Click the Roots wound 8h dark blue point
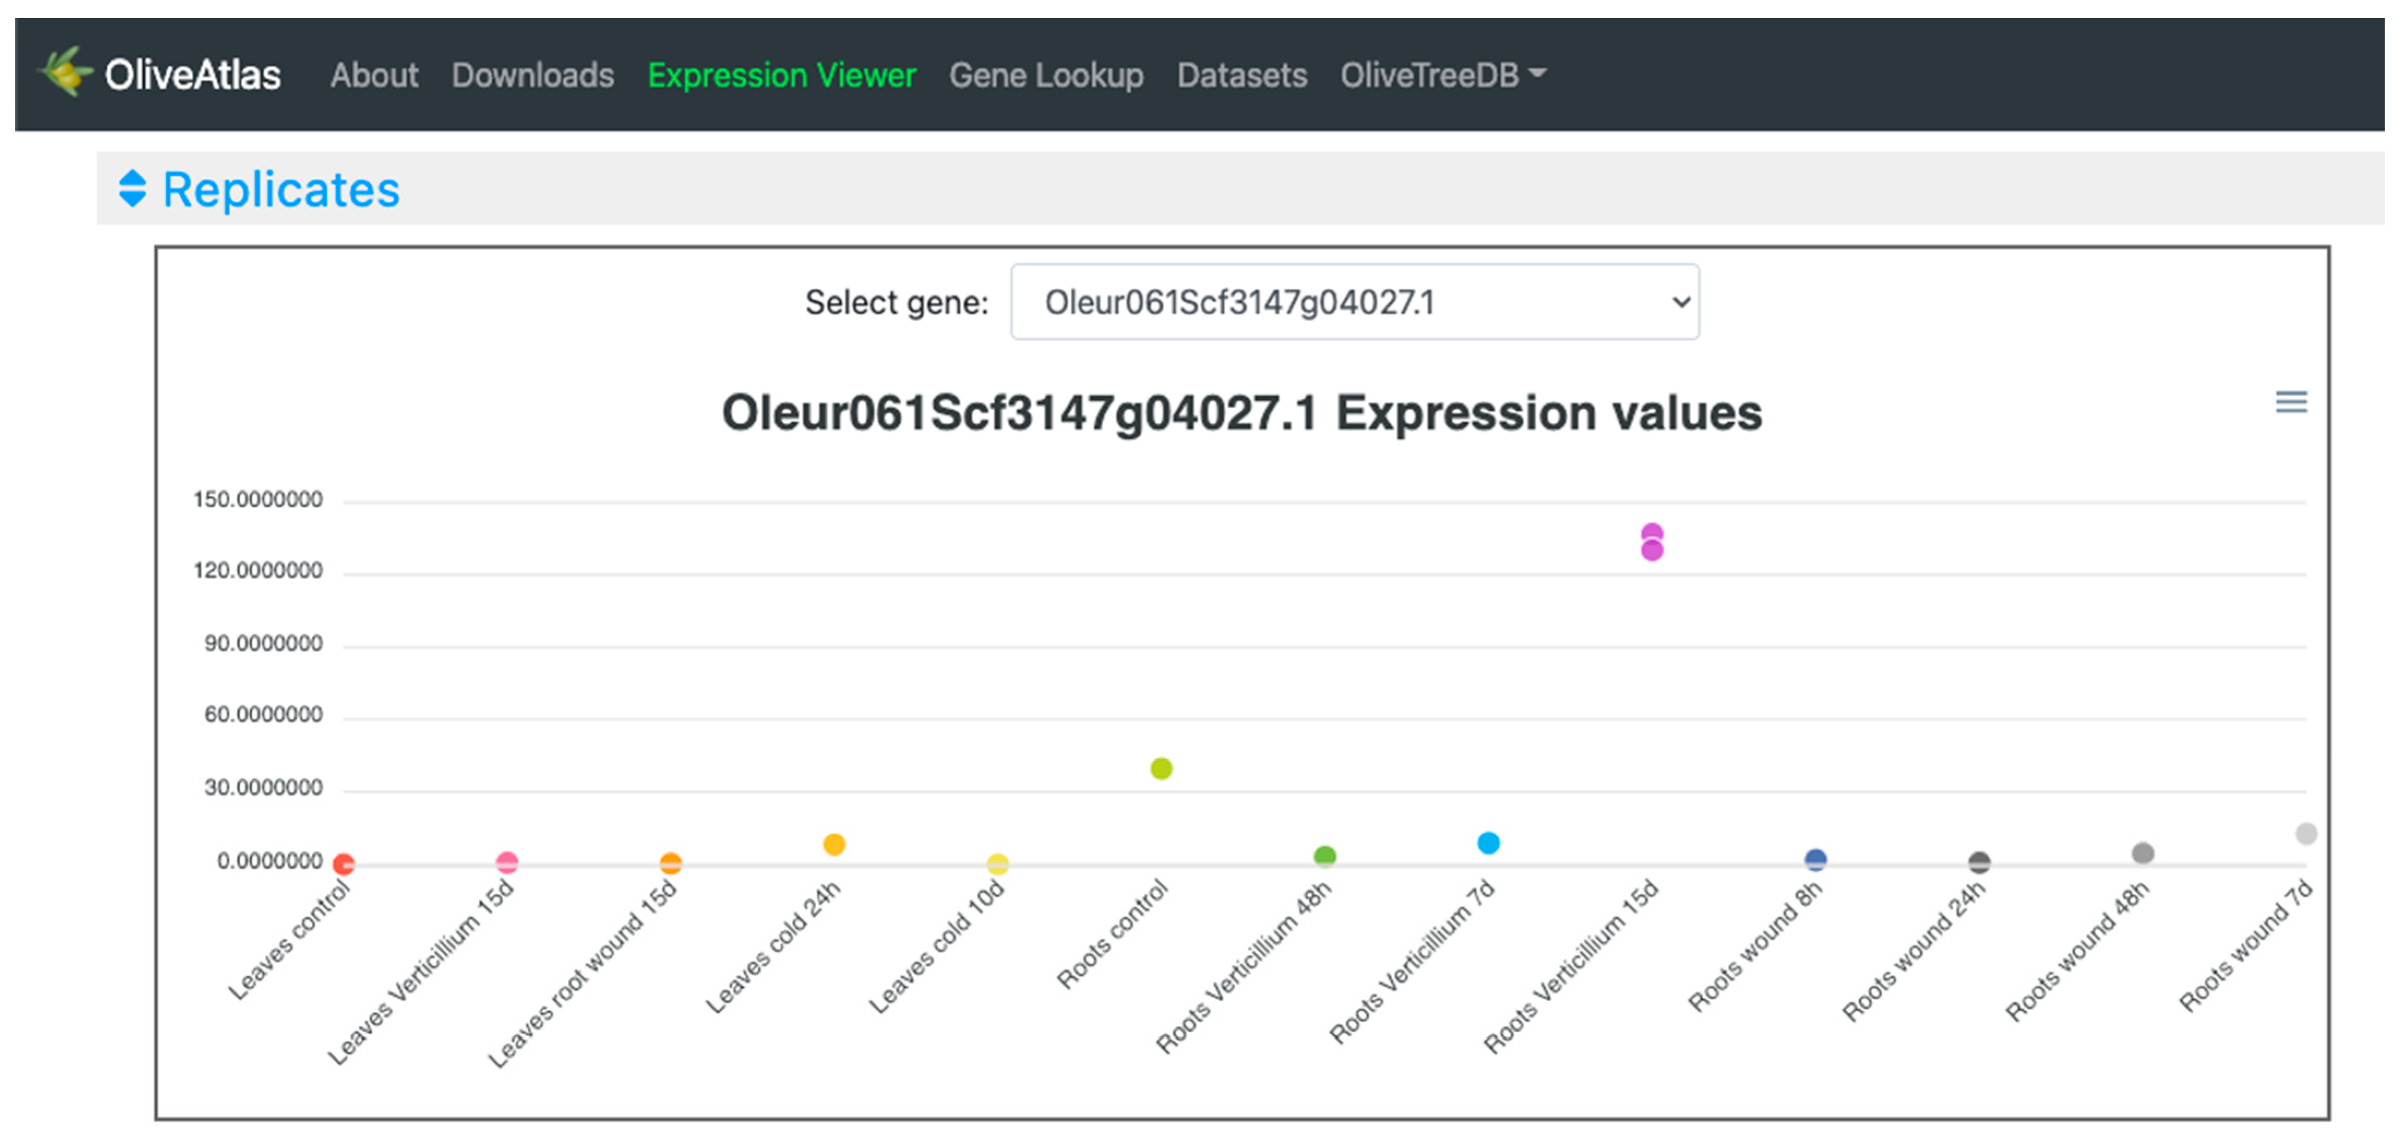This screenshot has height=1138, width=2404. point(1815,858)
